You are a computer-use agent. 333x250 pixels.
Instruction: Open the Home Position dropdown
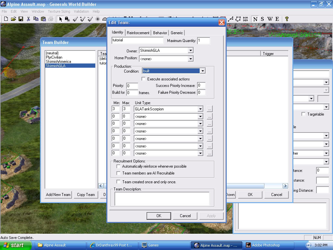coord(191,59)
